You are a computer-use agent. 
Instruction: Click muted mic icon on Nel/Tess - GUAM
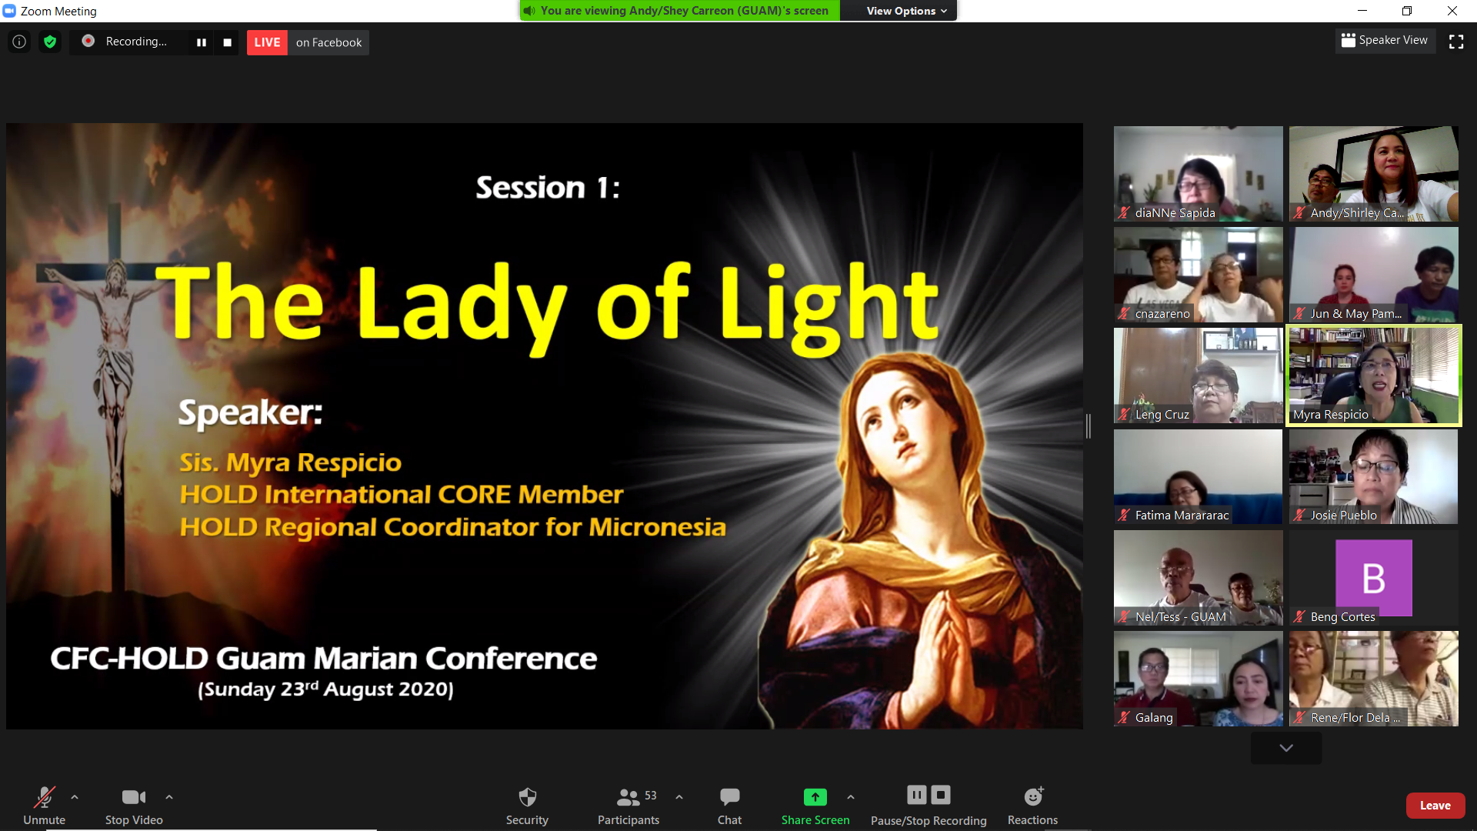1124,617
